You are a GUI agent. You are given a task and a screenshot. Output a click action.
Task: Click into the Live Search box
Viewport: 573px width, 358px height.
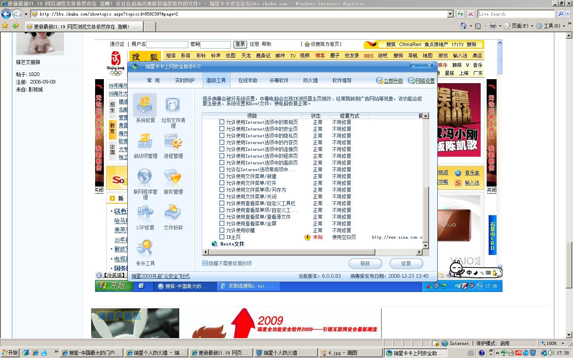click(x=516, y=14)
